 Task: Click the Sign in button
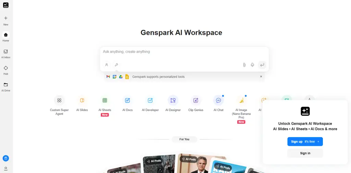point(305,153)
